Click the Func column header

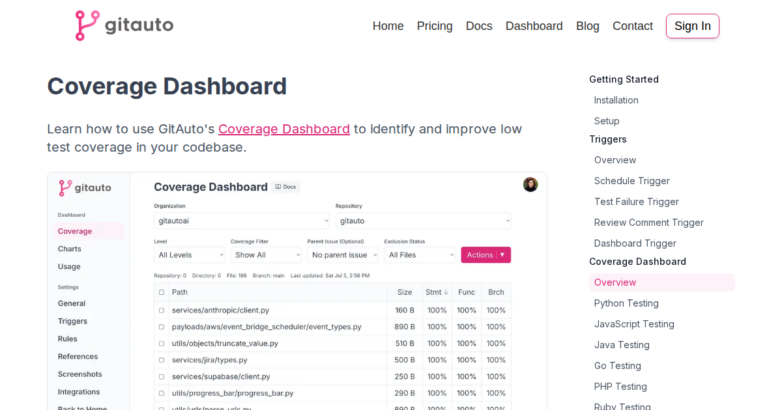467,292
